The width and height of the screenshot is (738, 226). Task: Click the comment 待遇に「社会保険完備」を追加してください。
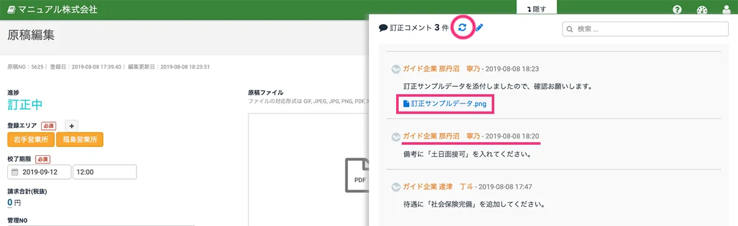[475, 204]
